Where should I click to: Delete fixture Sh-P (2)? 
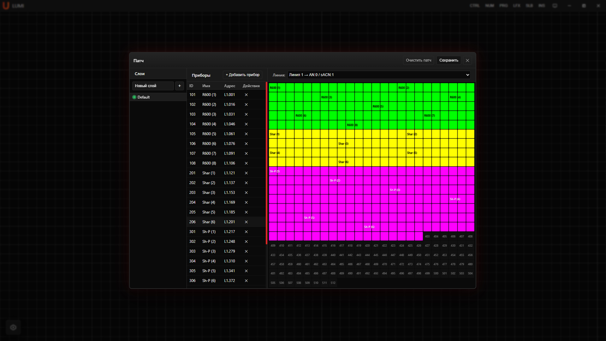[x=246, y=242]
